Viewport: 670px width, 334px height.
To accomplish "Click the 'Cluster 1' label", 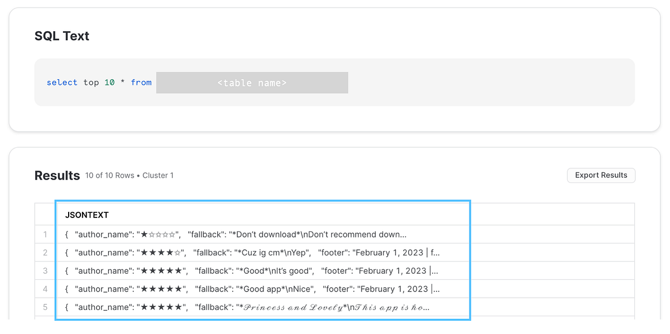I will [158, 175].
